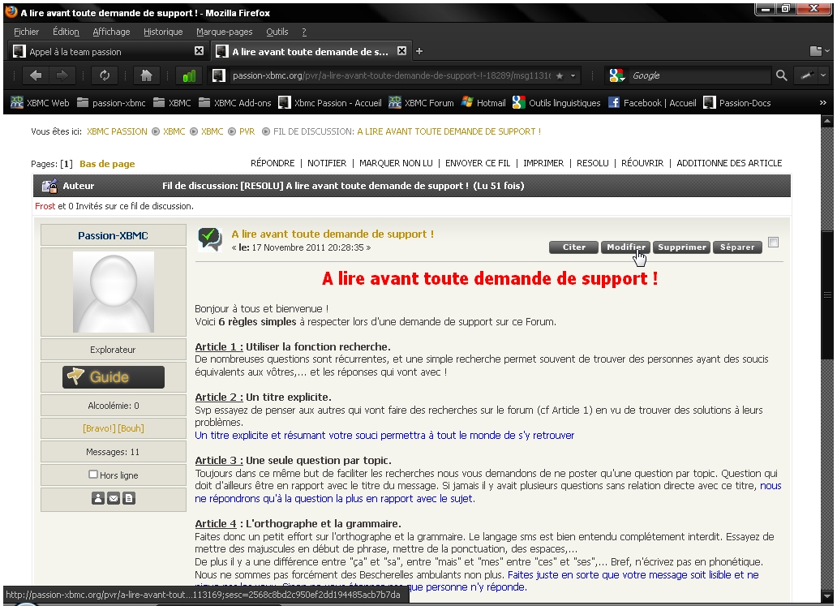Viewport: 837px width, 606px height.
Task: Open the URL bar history dropdown
Action: [x=573, y=75]
